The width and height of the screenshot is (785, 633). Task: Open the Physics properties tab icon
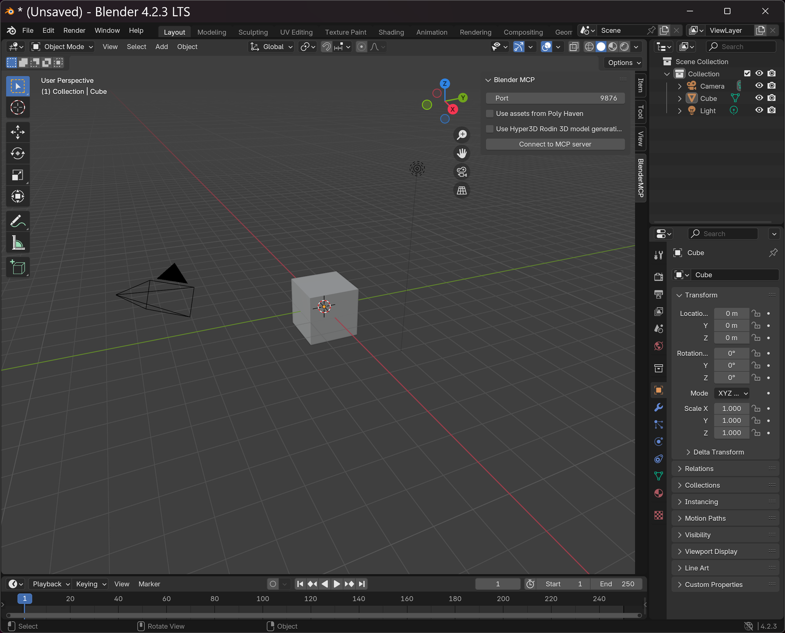click(x=658, y=442)
